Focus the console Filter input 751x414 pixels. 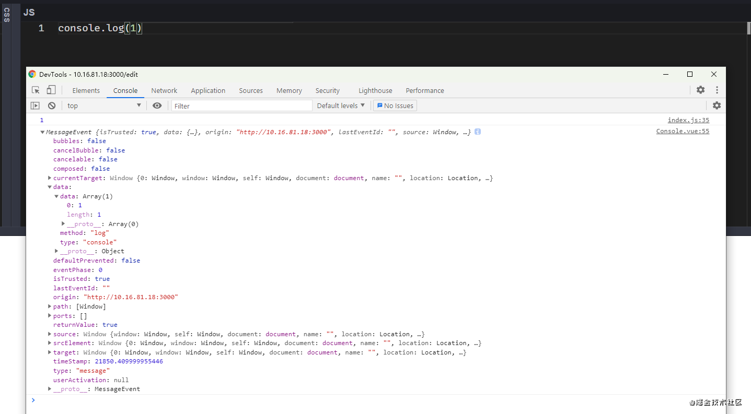(x=242, y=105)
